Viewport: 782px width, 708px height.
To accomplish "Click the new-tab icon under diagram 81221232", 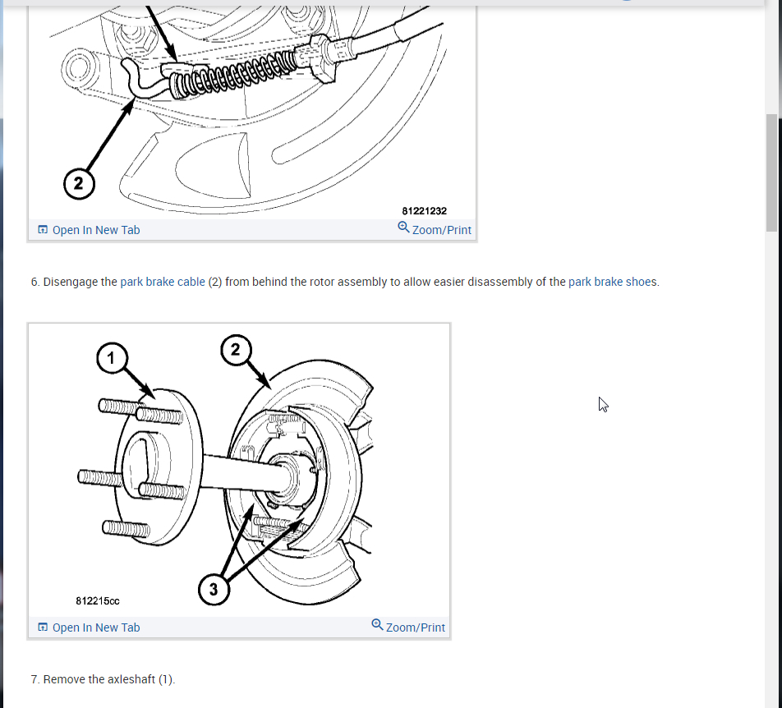I will 43,229.
